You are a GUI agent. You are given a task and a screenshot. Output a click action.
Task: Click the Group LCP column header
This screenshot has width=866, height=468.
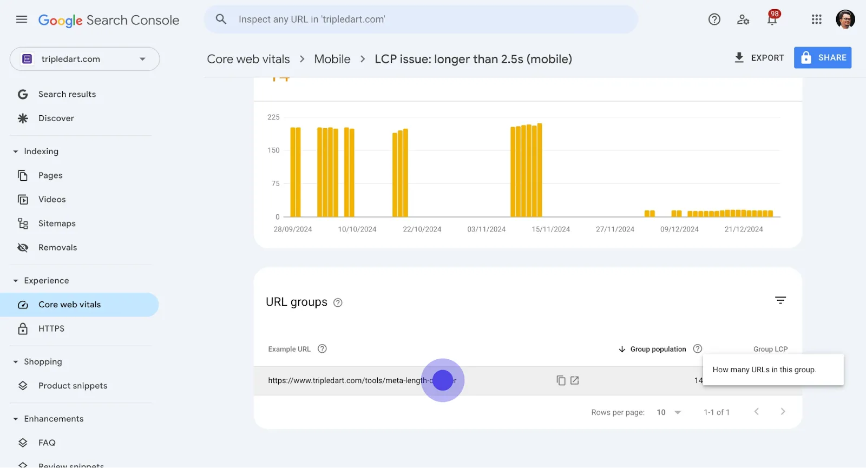click(x=770, y=350)
